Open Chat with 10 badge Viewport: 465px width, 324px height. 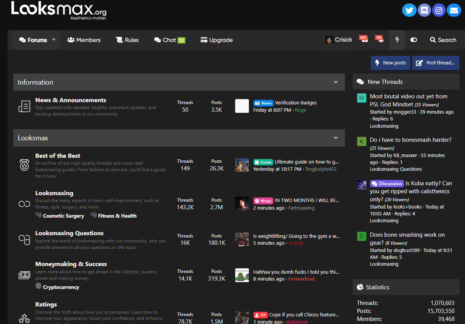pos(169,40)
